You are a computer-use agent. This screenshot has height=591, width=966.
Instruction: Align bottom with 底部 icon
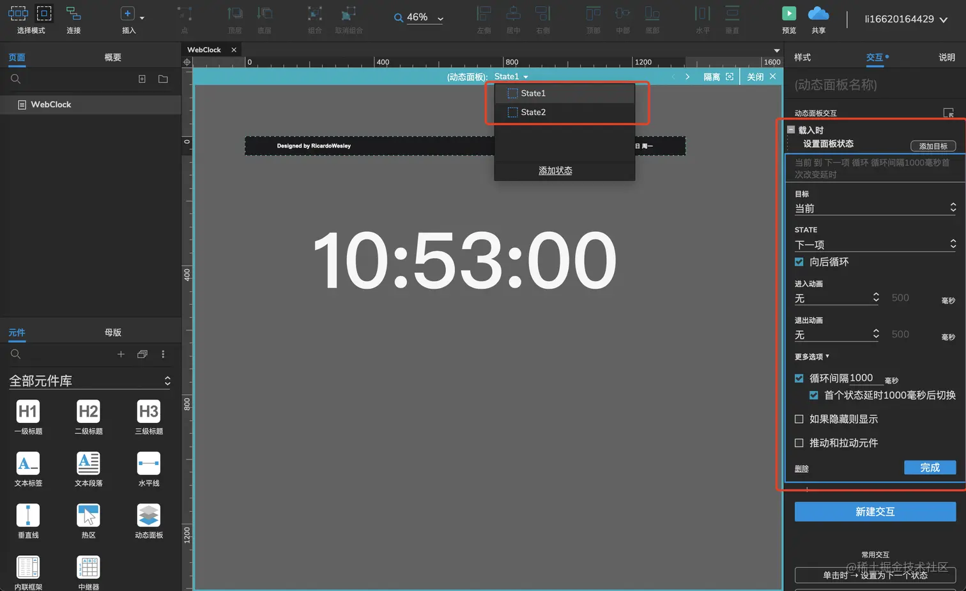(x=652, y=13)
